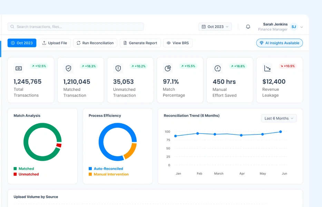This screenshot has width=322, height=207.
Task: Toggle the Matched legend item
Action: [24, 169]
